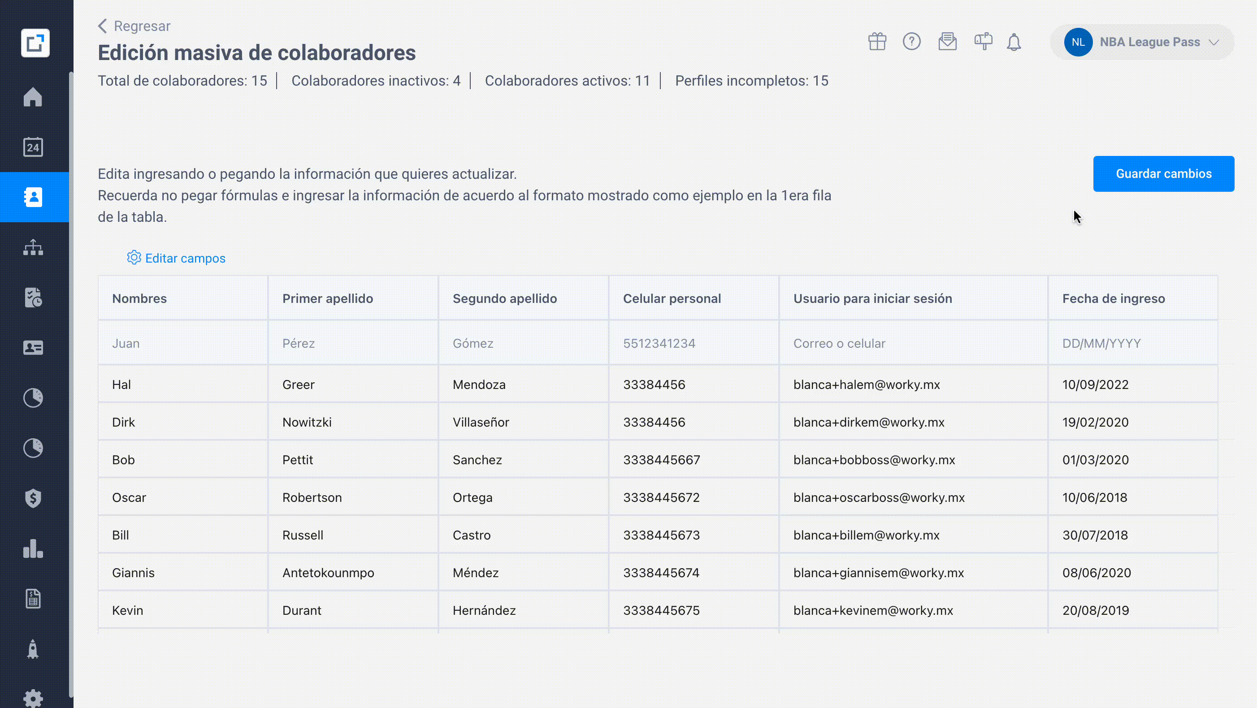This screenshot has height=708, width=1257.
Task: Open the reports/analytics sidebar icon
Action: point(34,548)
